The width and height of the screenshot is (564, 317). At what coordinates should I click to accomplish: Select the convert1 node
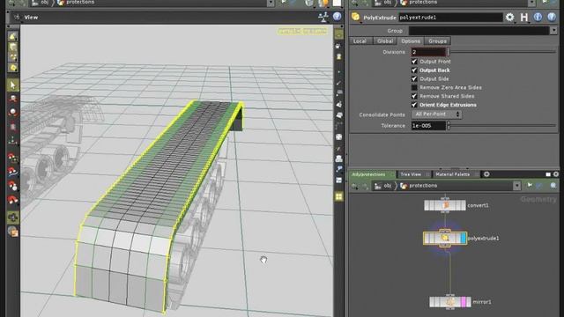[x=445, y=205]
